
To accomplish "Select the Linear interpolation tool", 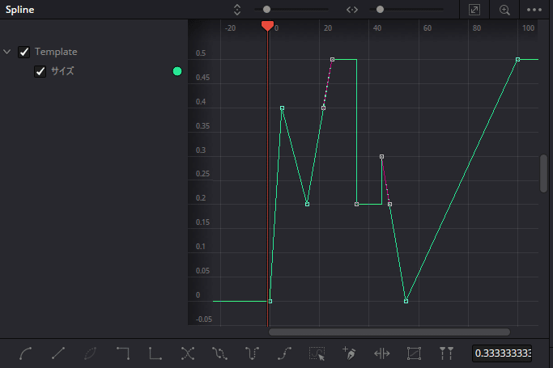I will pos(58,353).
